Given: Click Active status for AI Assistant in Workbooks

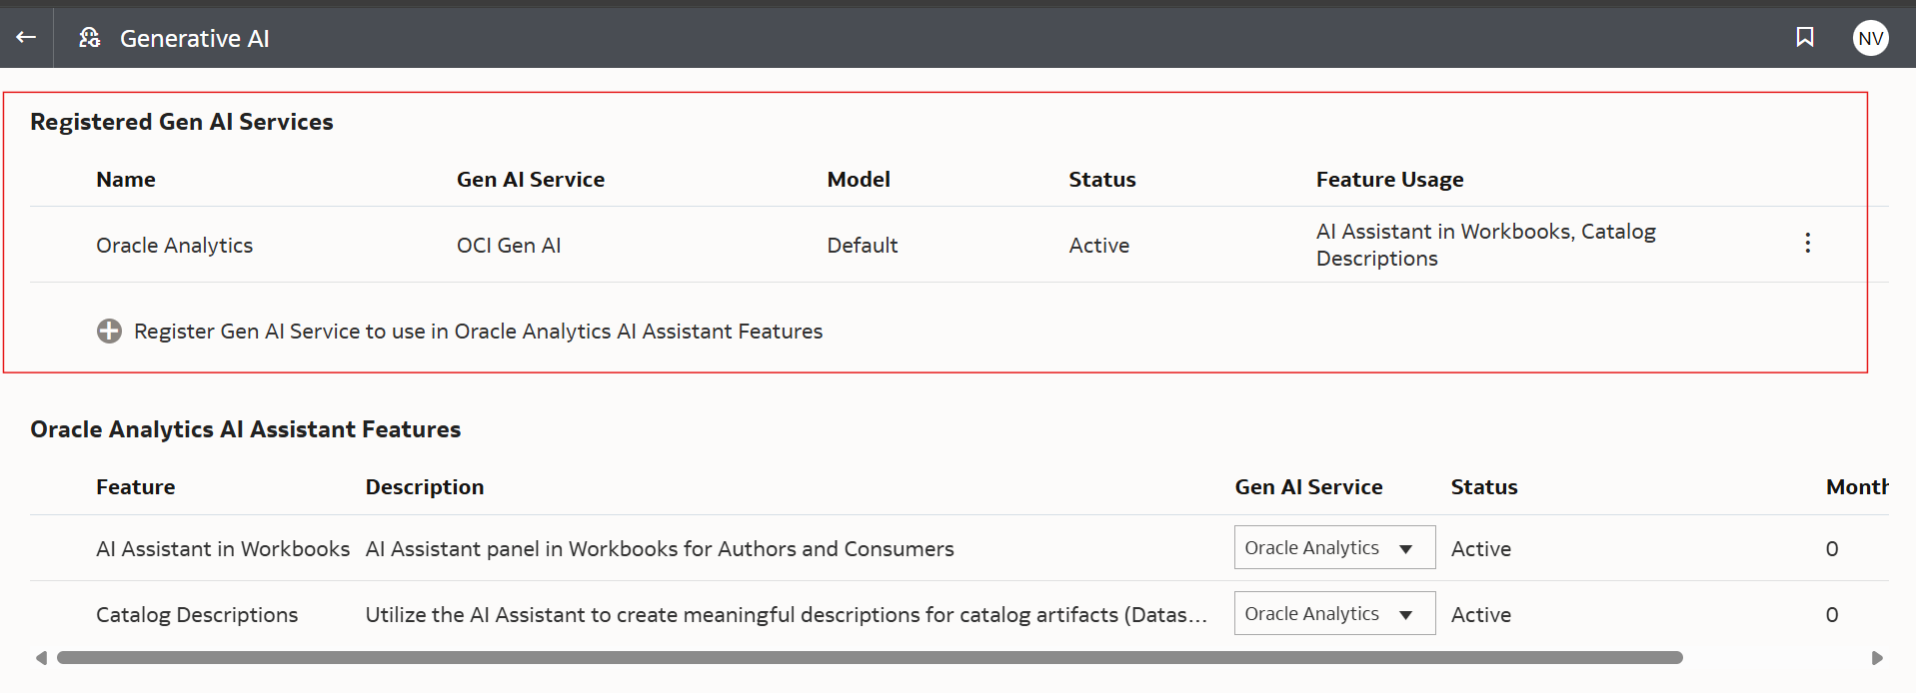Looking at the screenshot, I should (x=1481, y=549).
